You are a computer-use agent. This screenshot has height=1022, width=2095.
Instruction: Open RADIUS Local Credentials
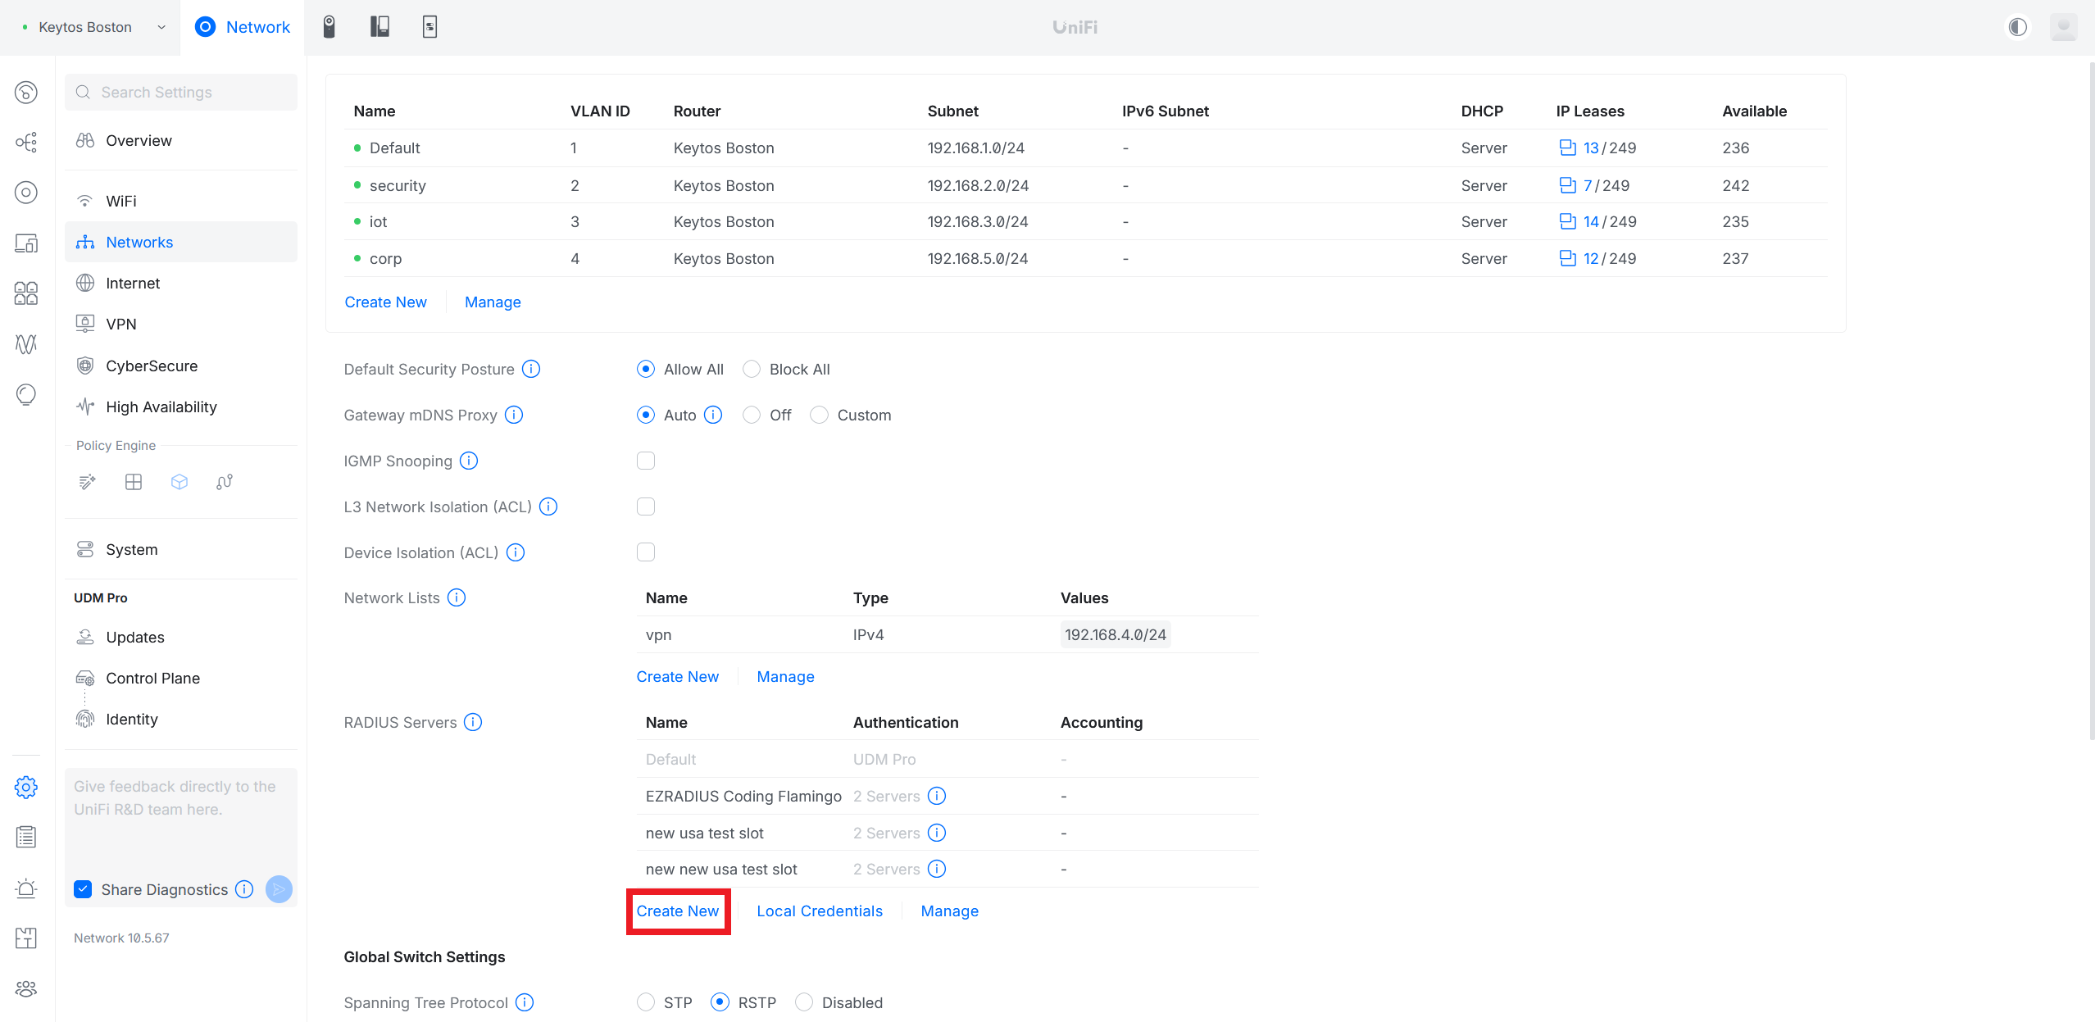click(820, 911)
